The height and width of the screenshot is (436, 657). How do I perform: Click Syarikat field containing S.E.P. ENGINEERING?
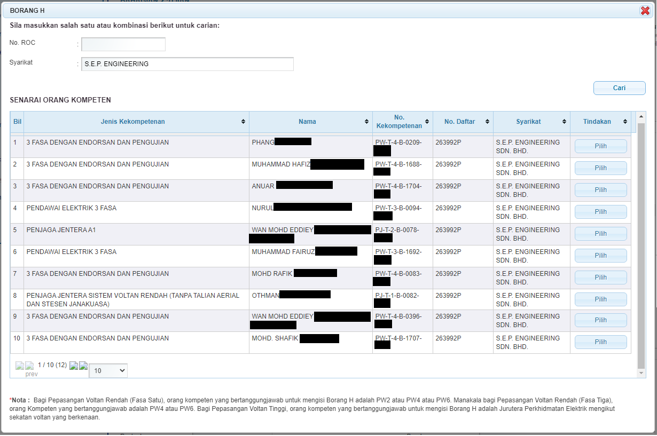pyautogui.click(x=187, y=64)
